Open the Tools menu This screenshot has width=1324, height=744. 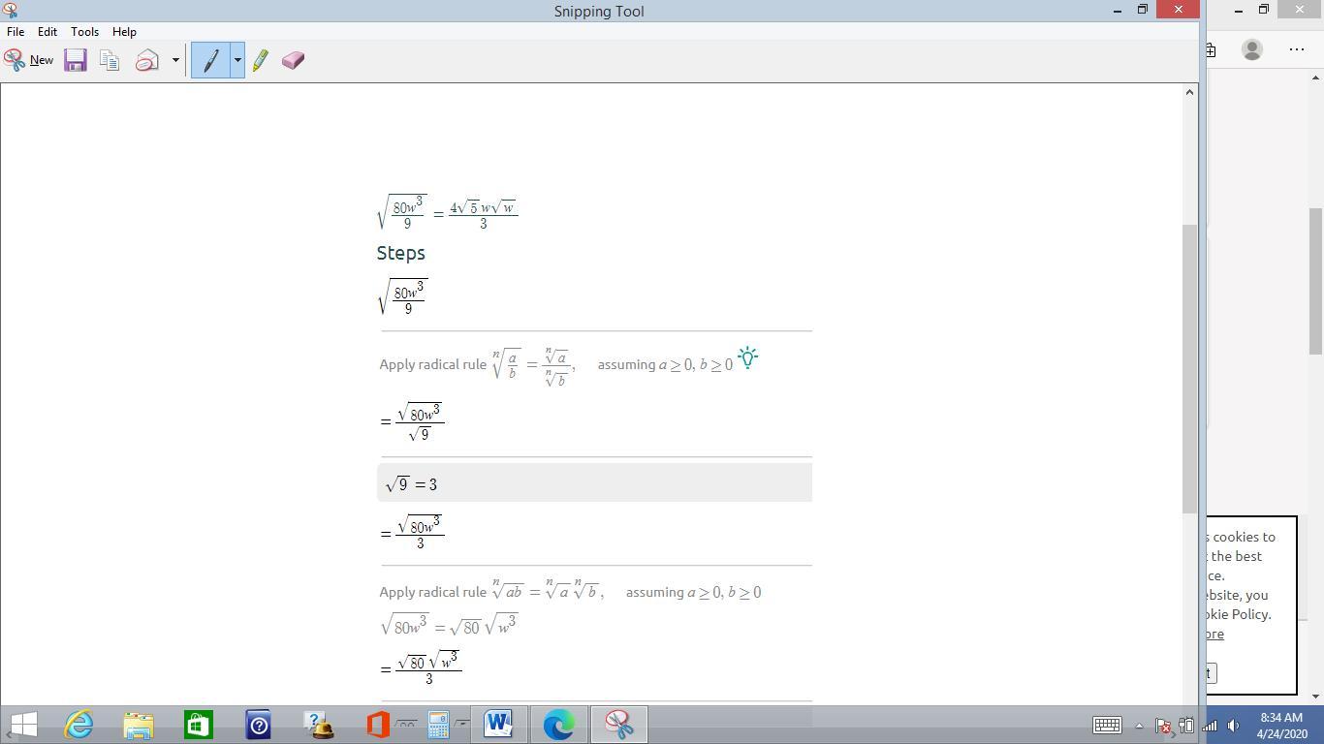84,31
